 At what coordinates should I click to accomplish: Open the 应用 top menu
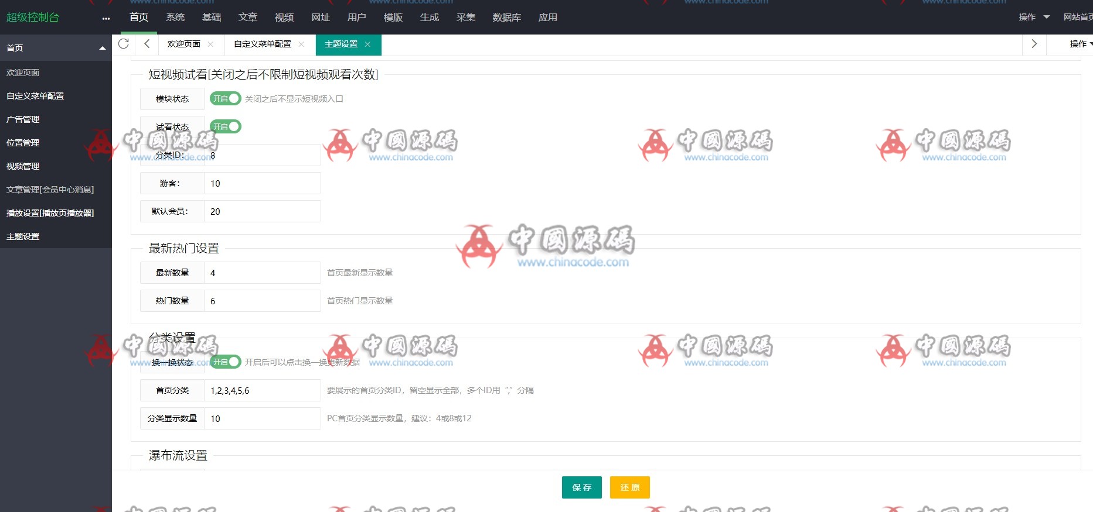coord(548,17)
